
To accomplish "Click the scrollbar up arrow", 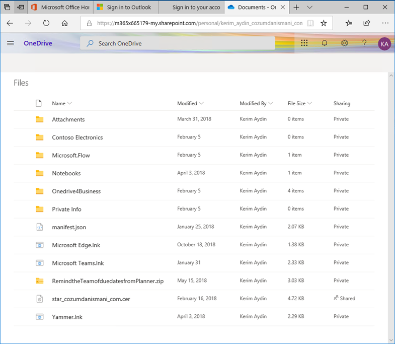I will click(x=391, y=76).
